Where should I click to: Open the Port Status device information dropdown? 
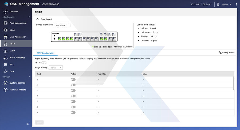click(62, 25)
